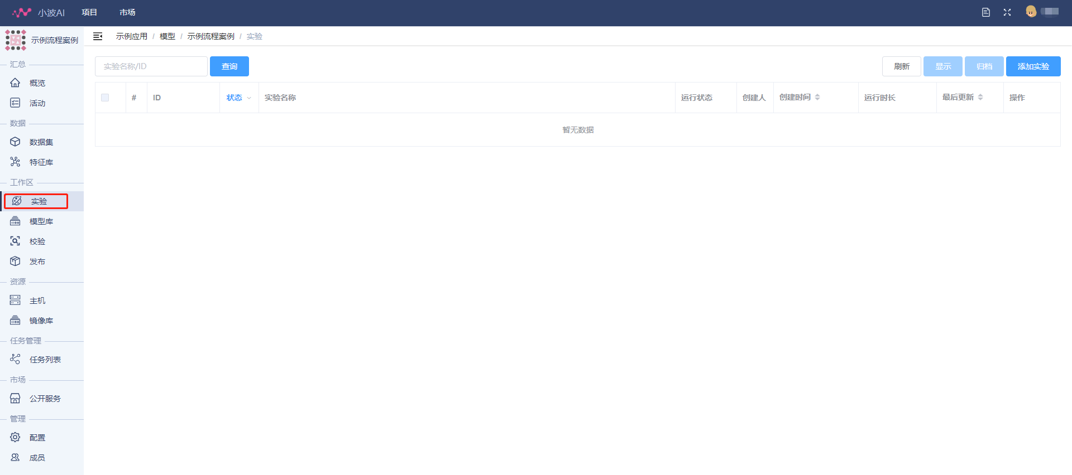Click the node icon beside 特征库

click(15, 162)
